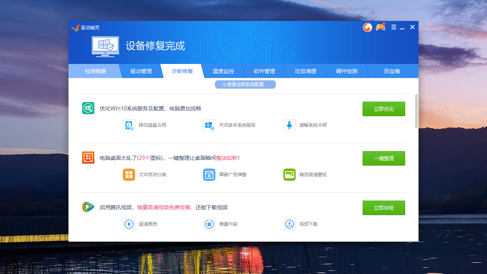Image resolution: width=487 pixels, height=274 pixels.
Task: Select the 视频下载 download icon
Action: [x=290, y=224]
